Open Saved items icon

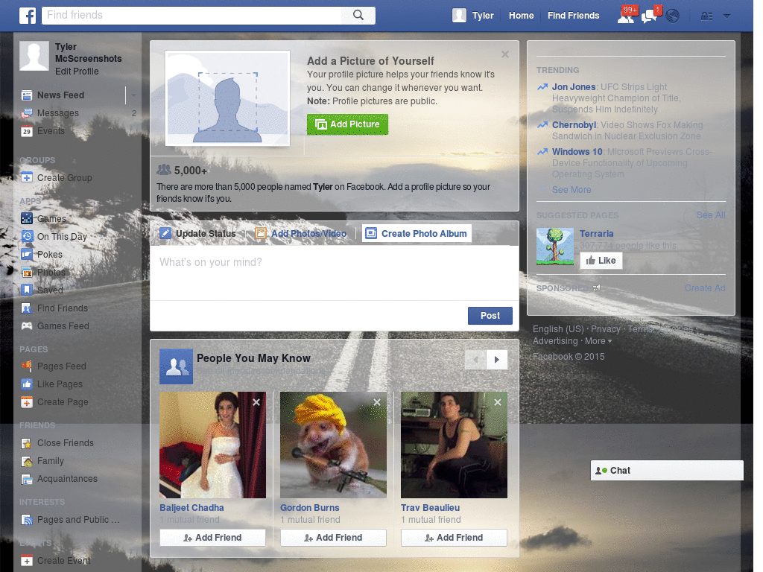[27, 290]
